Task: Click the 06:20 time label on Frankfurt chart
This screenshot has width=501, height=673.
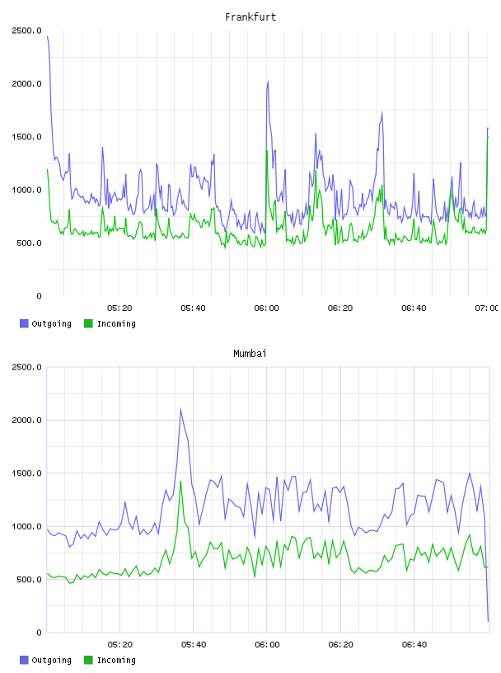Action: pyautogui.click(x=340, y=308)
